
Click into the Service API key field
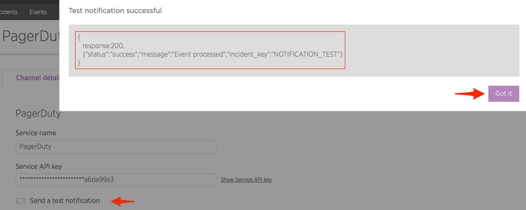coord(116,180)
